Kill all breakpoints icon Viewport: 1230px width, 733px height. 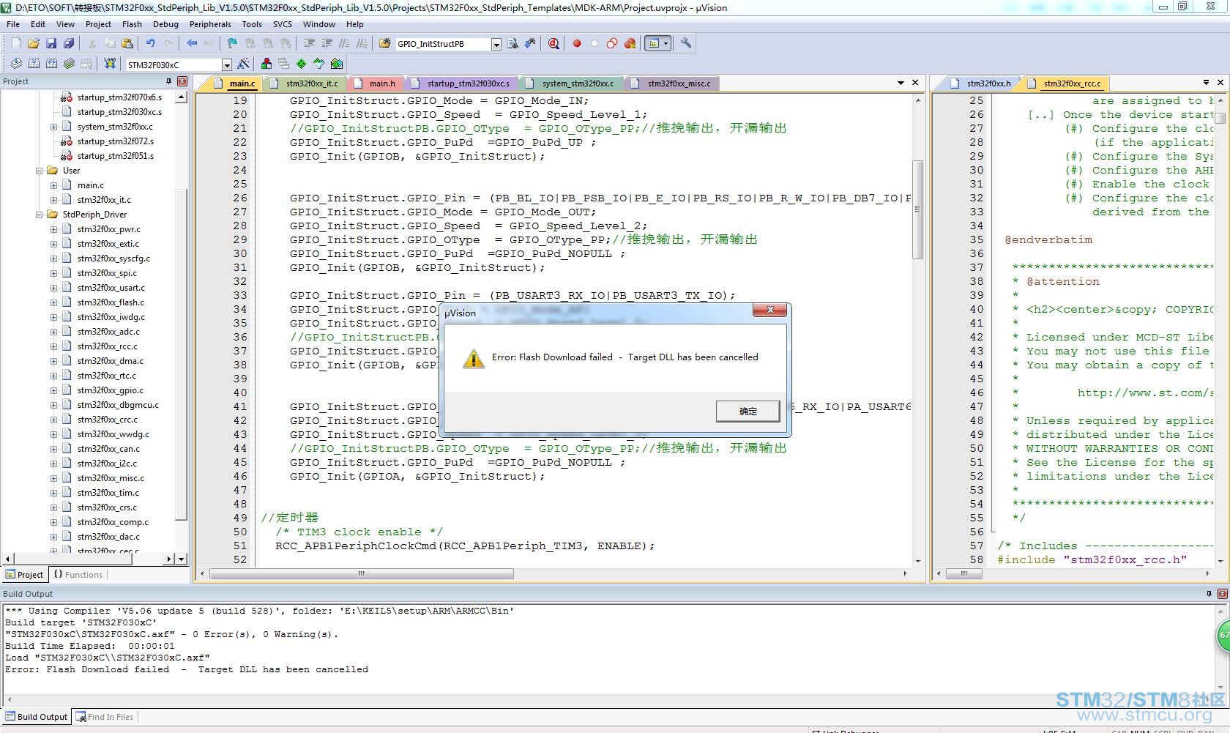tap(630, 44)
